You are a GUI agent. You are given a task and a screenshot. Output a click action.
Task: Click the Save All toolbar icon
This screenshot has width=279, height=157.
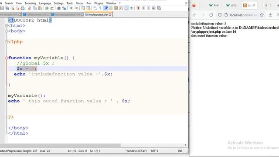coord(7,8)
